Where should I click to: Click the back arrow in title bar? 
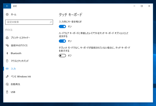click(x=7, y=6)
